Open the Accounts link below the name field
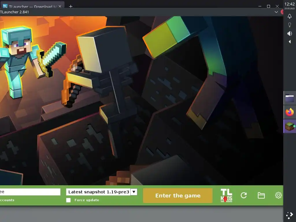This screenshot has height=222, width=296. click(7, 200)
